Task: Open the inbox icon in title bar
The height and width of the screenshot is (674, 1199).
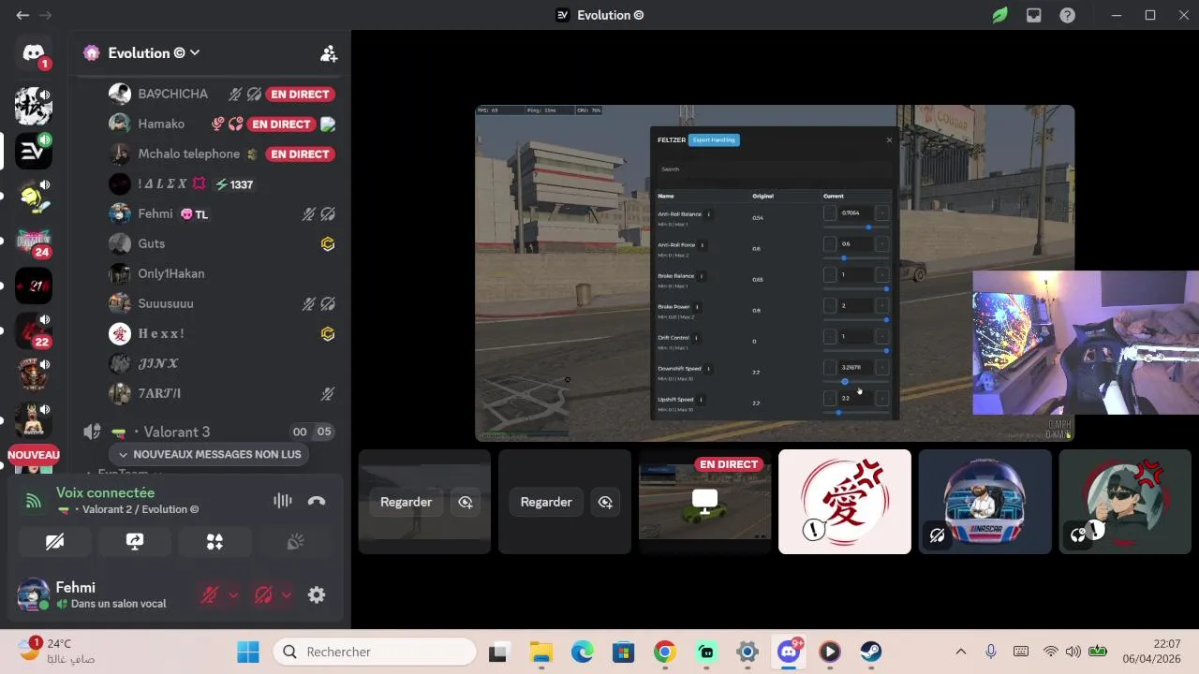Action: [1033, 15]
